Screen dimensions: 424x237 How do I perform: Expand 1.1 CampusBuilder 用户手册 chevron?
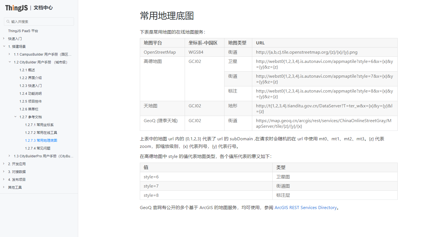pyautogui.click(x=9, y=54)
